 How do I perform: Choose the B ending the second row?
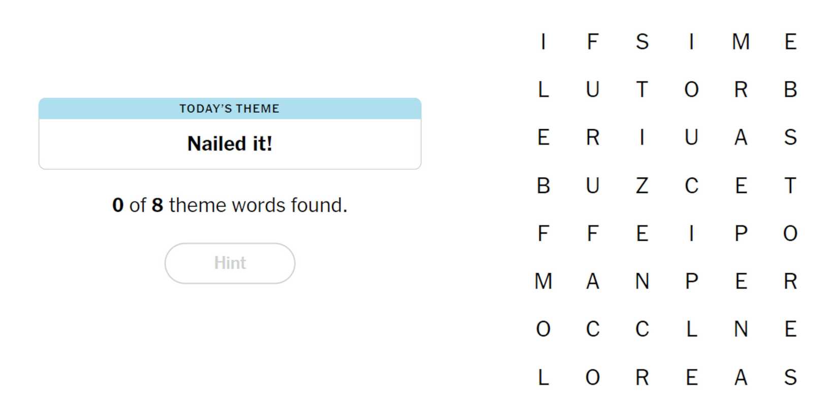tap(790, 89)
